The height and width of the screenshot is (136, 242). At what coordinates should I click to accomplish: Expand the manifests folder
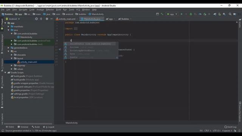(x=8, y=26)
